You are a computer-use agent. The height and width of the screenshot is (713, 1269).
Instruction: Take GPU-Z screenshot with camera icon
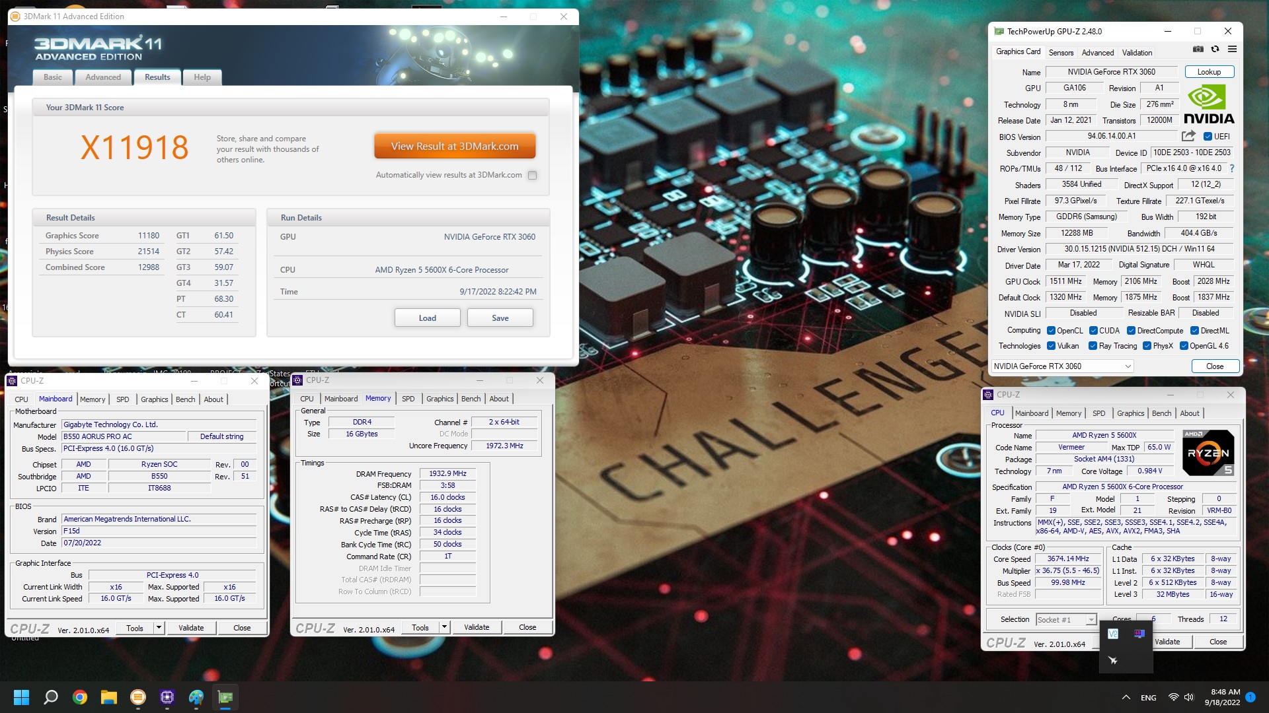point(1198,50)
